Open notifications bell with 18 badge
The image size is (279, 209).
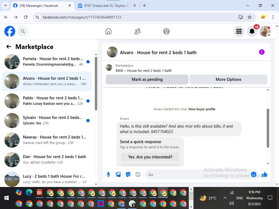(x=252, y=31)
